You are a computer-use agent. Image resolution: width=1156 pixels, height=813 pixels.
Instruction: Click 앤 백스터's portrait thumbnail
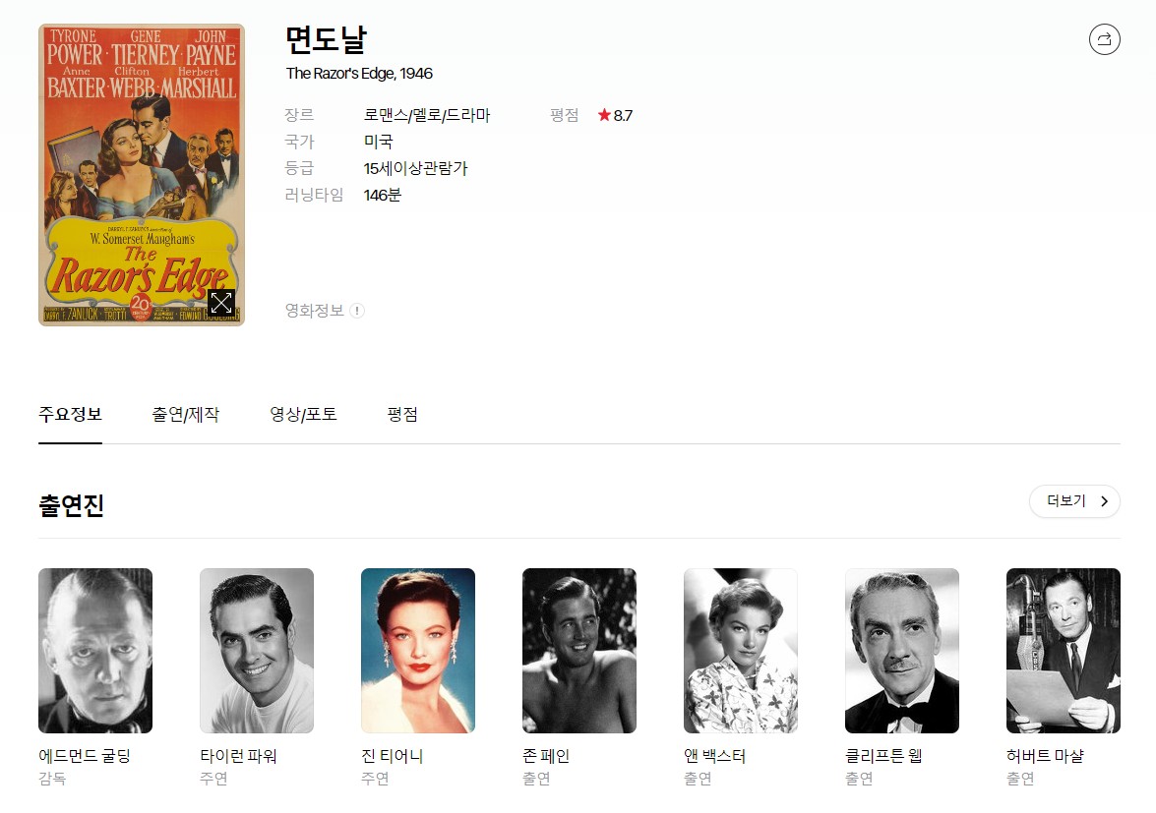tap(741, 650)
